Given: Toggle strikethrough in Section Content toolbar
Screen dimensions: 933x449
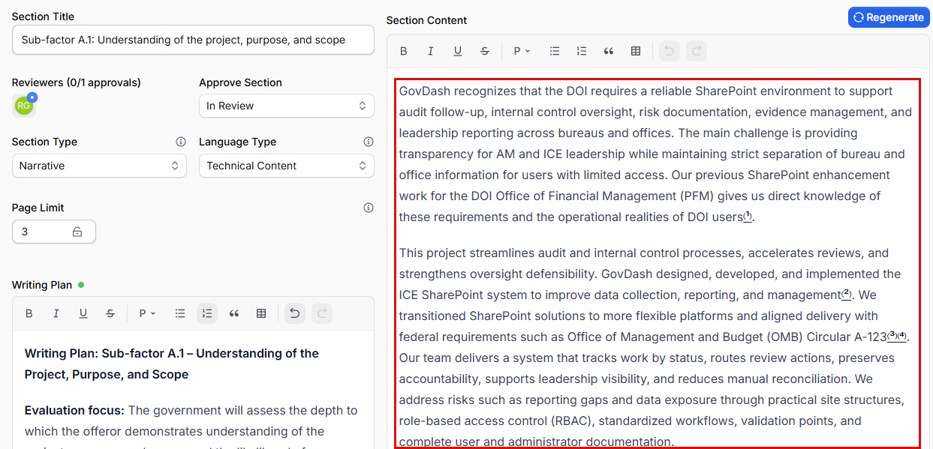Looking at the screenshot, I should point(485,51).
